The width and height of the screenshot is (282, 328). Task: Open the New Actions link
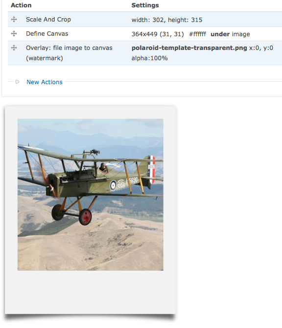tap(45, 82)
